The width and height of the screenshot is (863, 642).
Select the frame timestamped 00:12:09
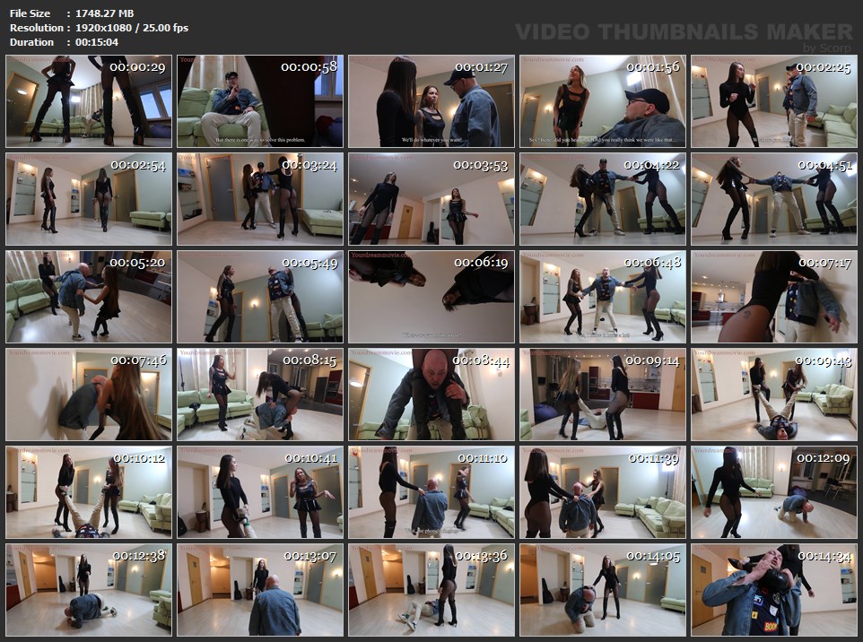pos(774,492)
